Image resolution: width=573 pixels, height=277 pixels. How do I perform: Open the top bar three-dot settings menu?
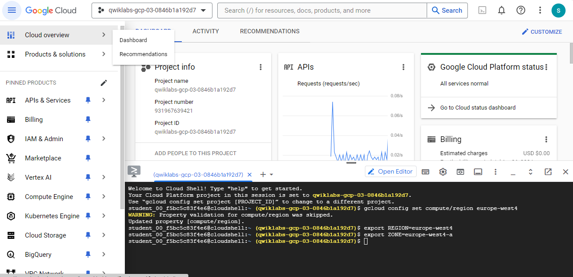(540, 11)
